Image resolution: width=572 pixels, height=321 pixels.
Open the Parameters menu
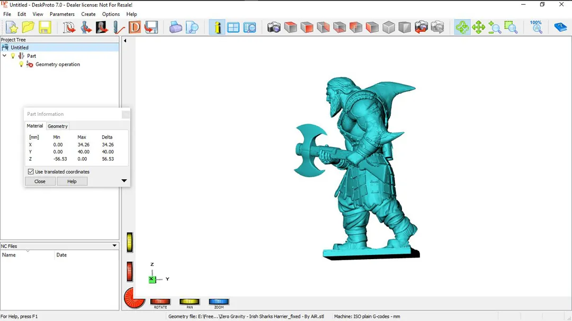(62, 14)
